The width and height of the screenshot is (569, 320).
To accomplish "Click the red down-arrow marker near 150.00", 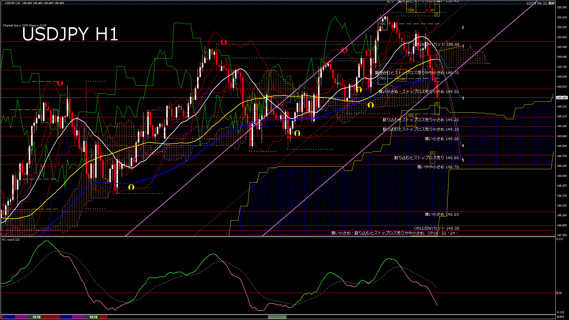I will pos(224,42).
